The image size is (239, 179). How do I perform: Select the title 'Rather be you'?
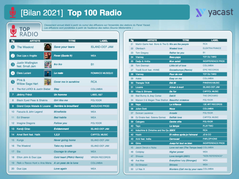coord(177,53)
